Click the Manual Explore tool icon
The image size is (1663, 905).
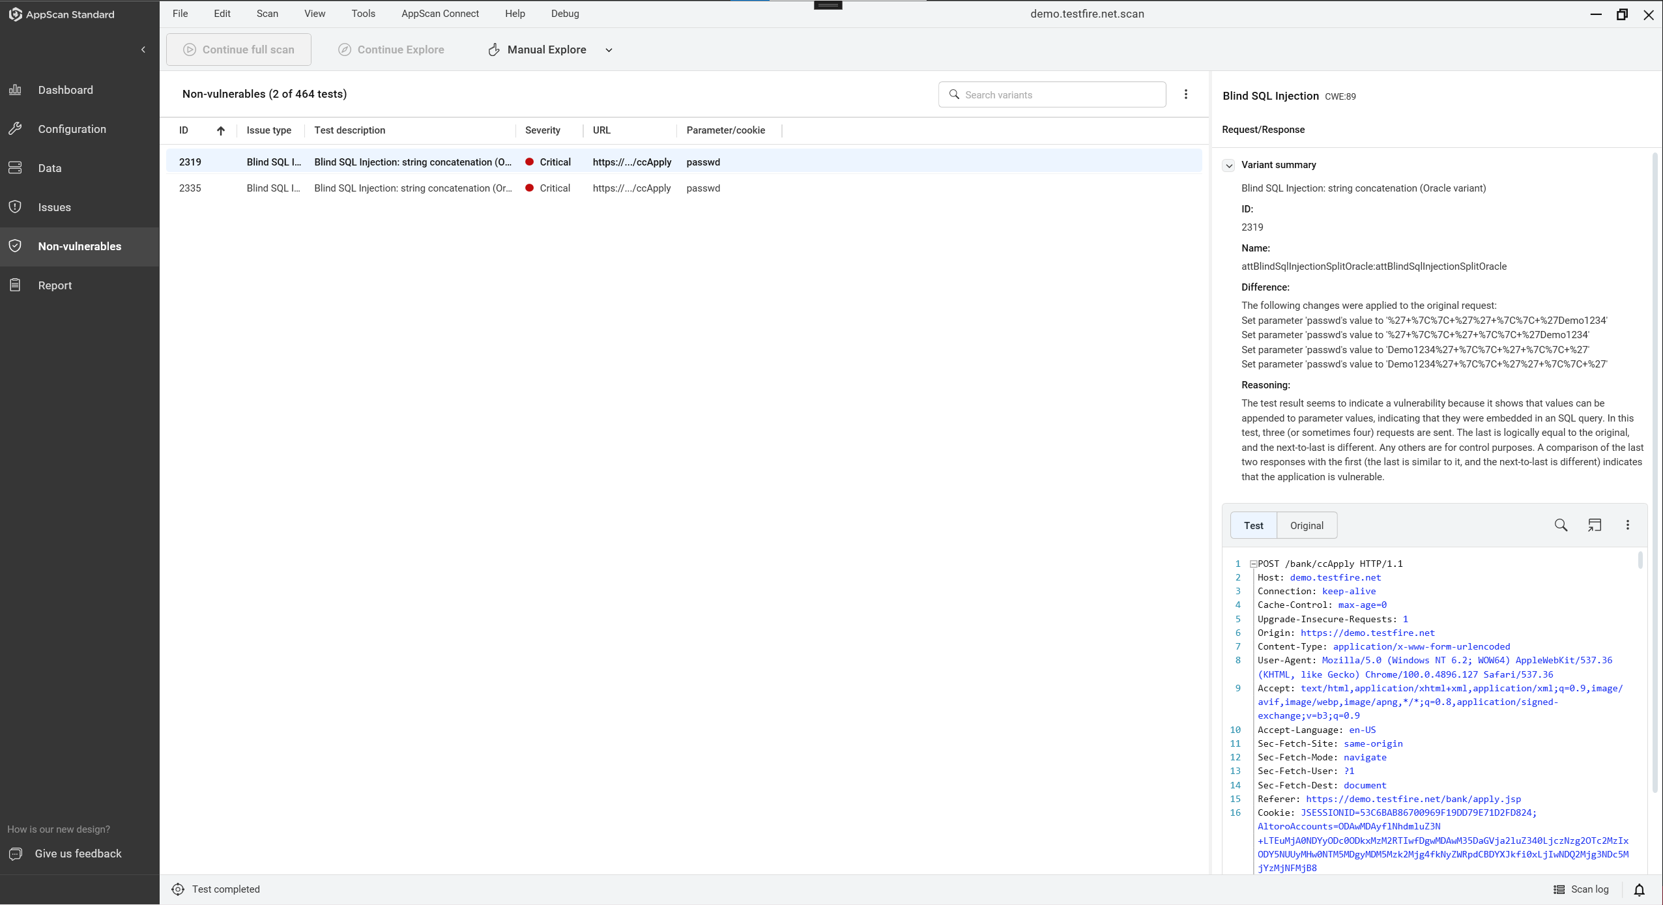[x=494, y=49]
